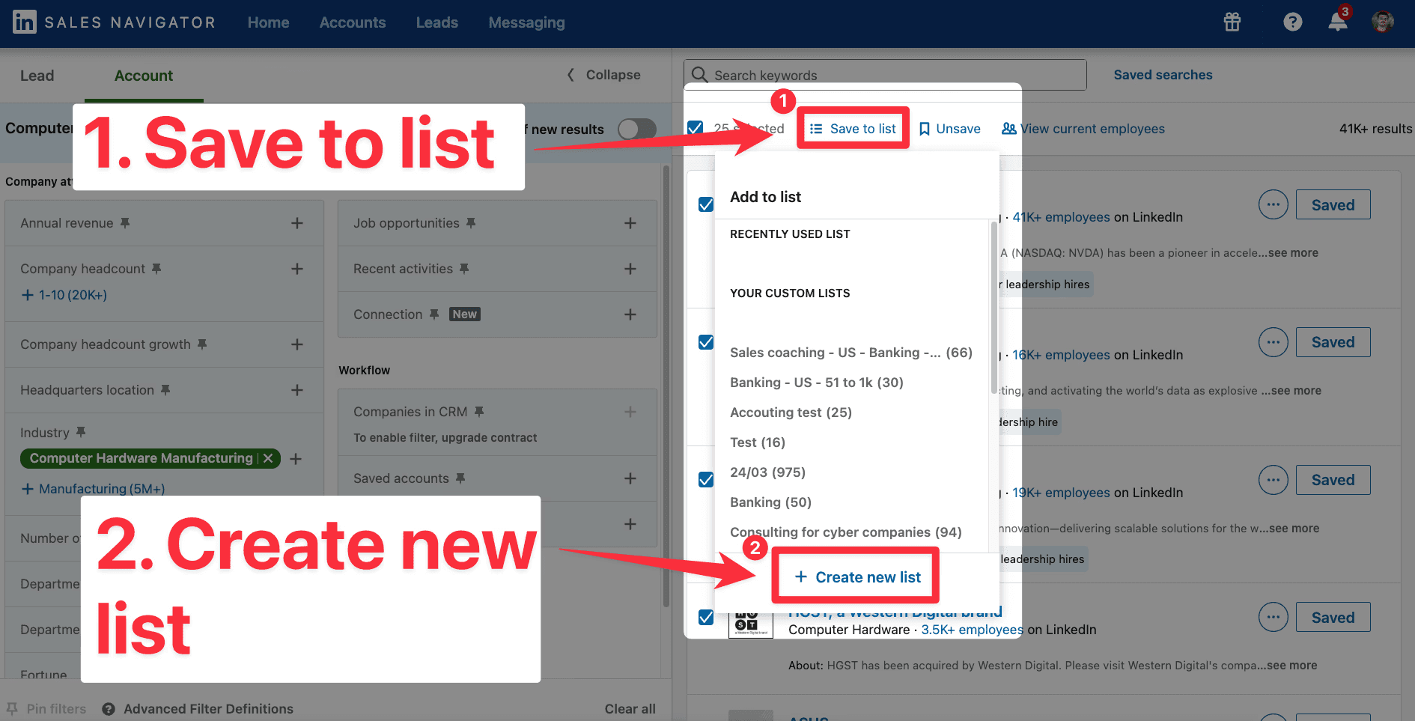Image resolution: width=1415 pixels, height=721 pixels.
Task: Open more options for the HGST account
Action: pos(1273,617)
